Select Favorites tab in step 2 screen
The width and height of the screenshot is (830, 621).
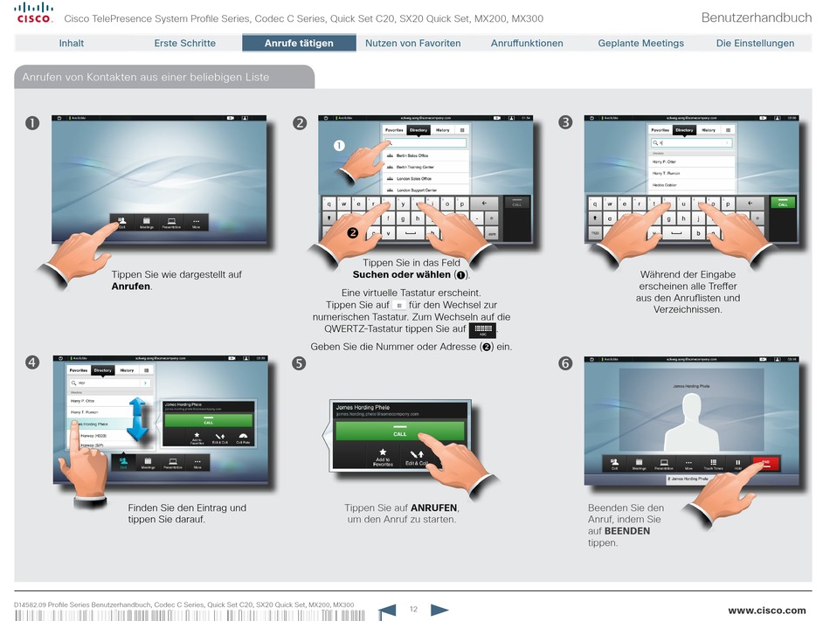[394, 130]
